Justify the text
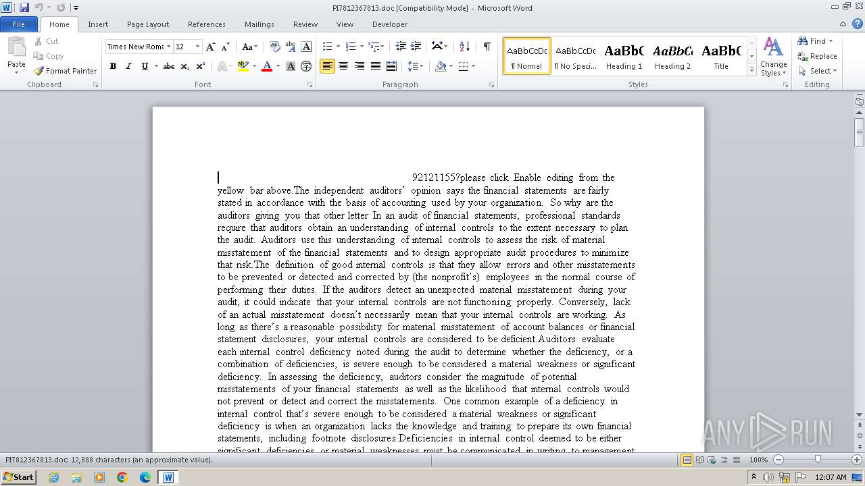This screenshot has height=486, width=865. pos(375,66)
